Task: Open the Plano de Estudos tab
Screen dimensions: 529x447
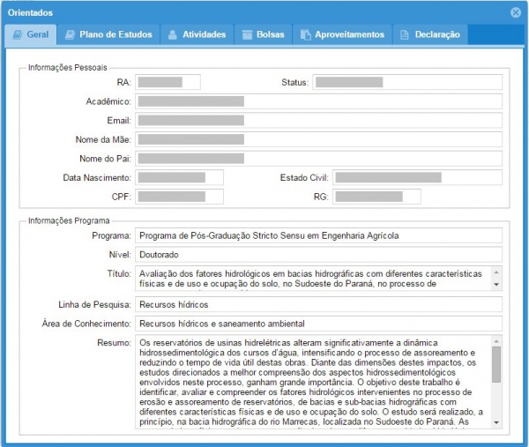Action: (x=108, y=34)
